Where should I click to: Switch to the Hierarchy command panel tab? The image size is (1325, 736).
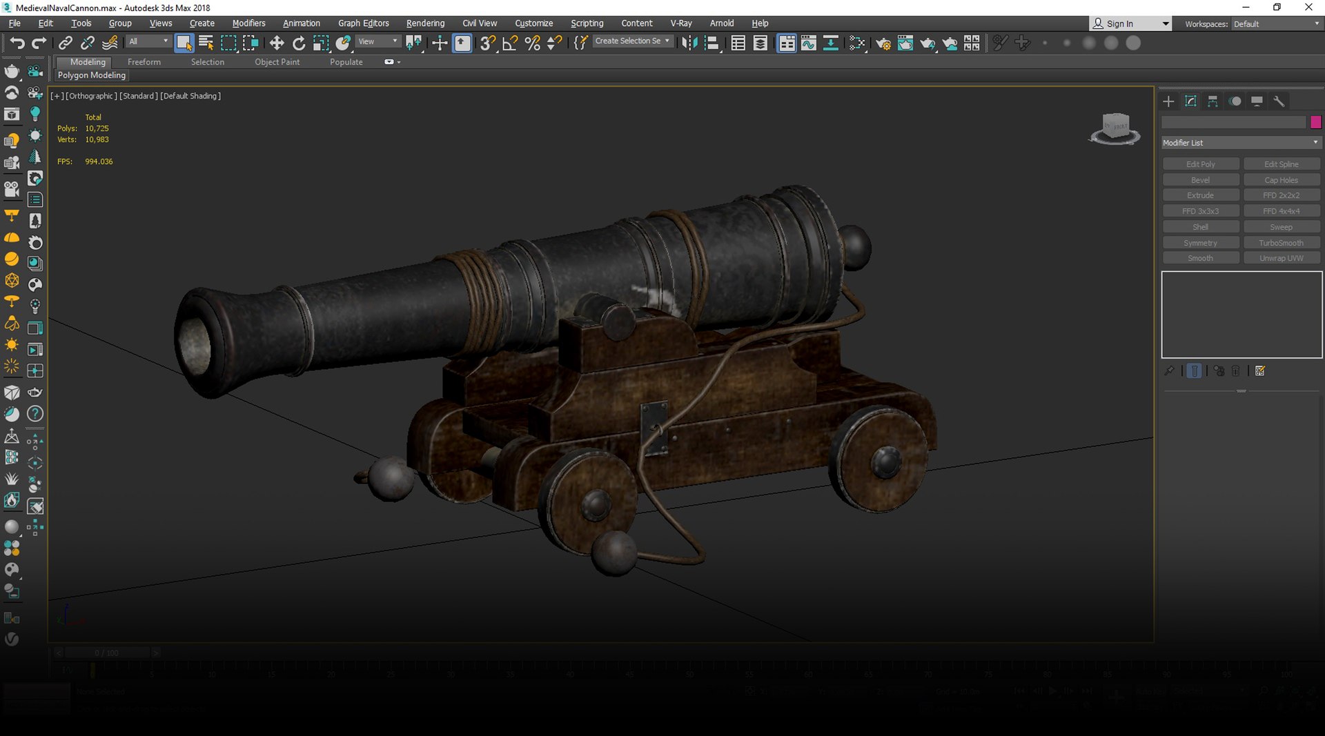1213,101
